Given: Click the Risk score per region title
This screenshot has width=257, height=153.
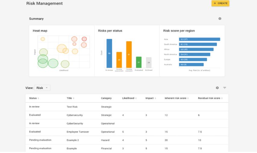Looking at the screenshot, I should click(179, 31).
